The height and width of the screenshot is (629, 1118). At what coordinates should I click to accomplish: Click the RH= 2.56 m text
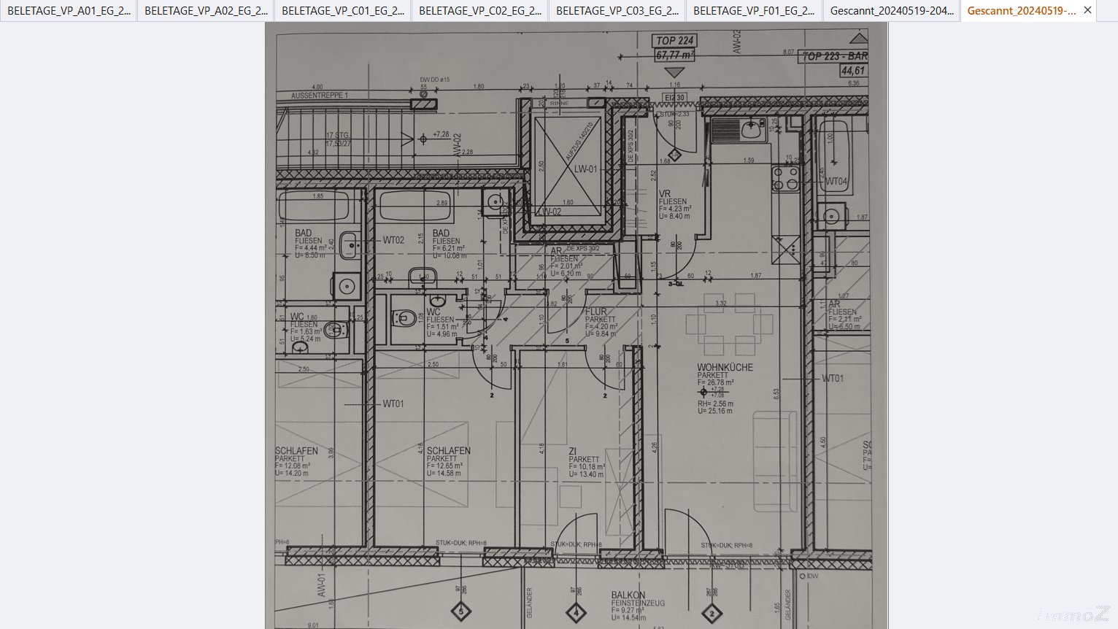715,404
